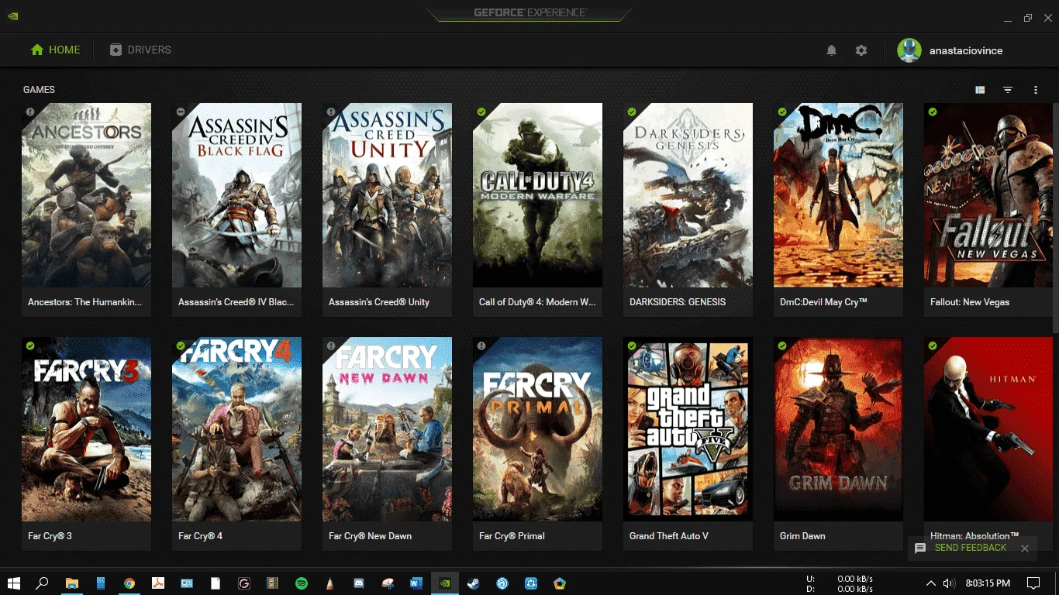1059x595 pixels.
Task: Open the Windows Action Center icon
Action: (1033, 583)
